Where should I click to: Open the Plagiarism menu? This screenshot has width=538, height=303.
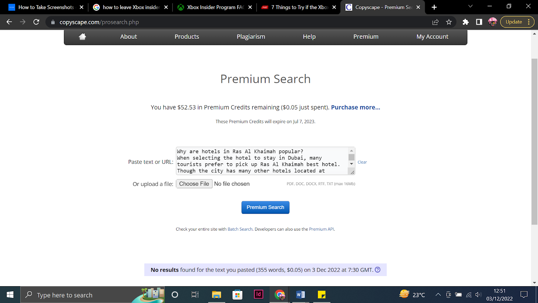pyautogui.click(x=251, y=37)
